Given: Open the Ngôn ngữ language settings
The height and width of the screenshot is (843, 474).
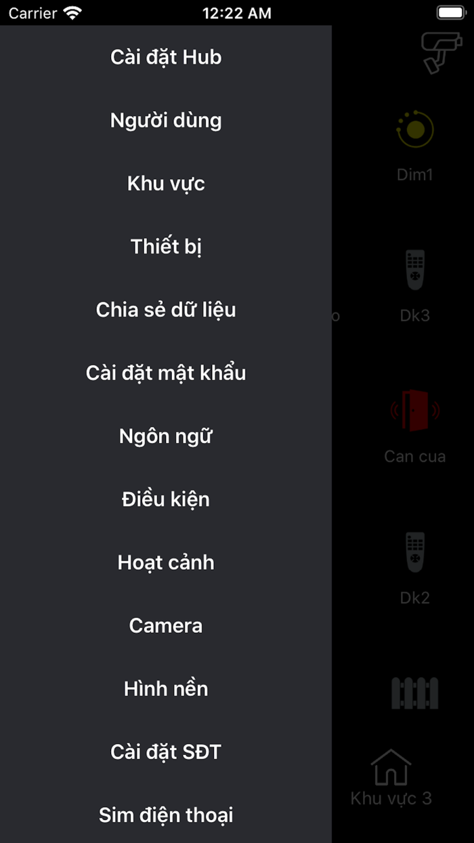Looking at the screenshot, I should [166, 436].
